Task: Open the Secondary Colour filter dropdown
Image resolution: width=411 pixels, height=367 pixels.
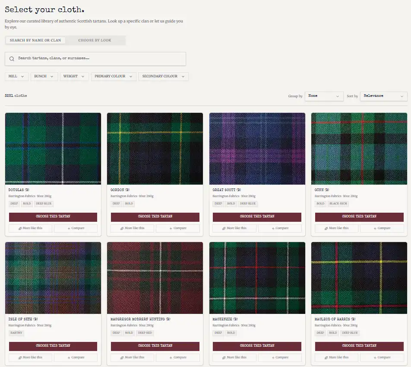Action: [163, 77]
